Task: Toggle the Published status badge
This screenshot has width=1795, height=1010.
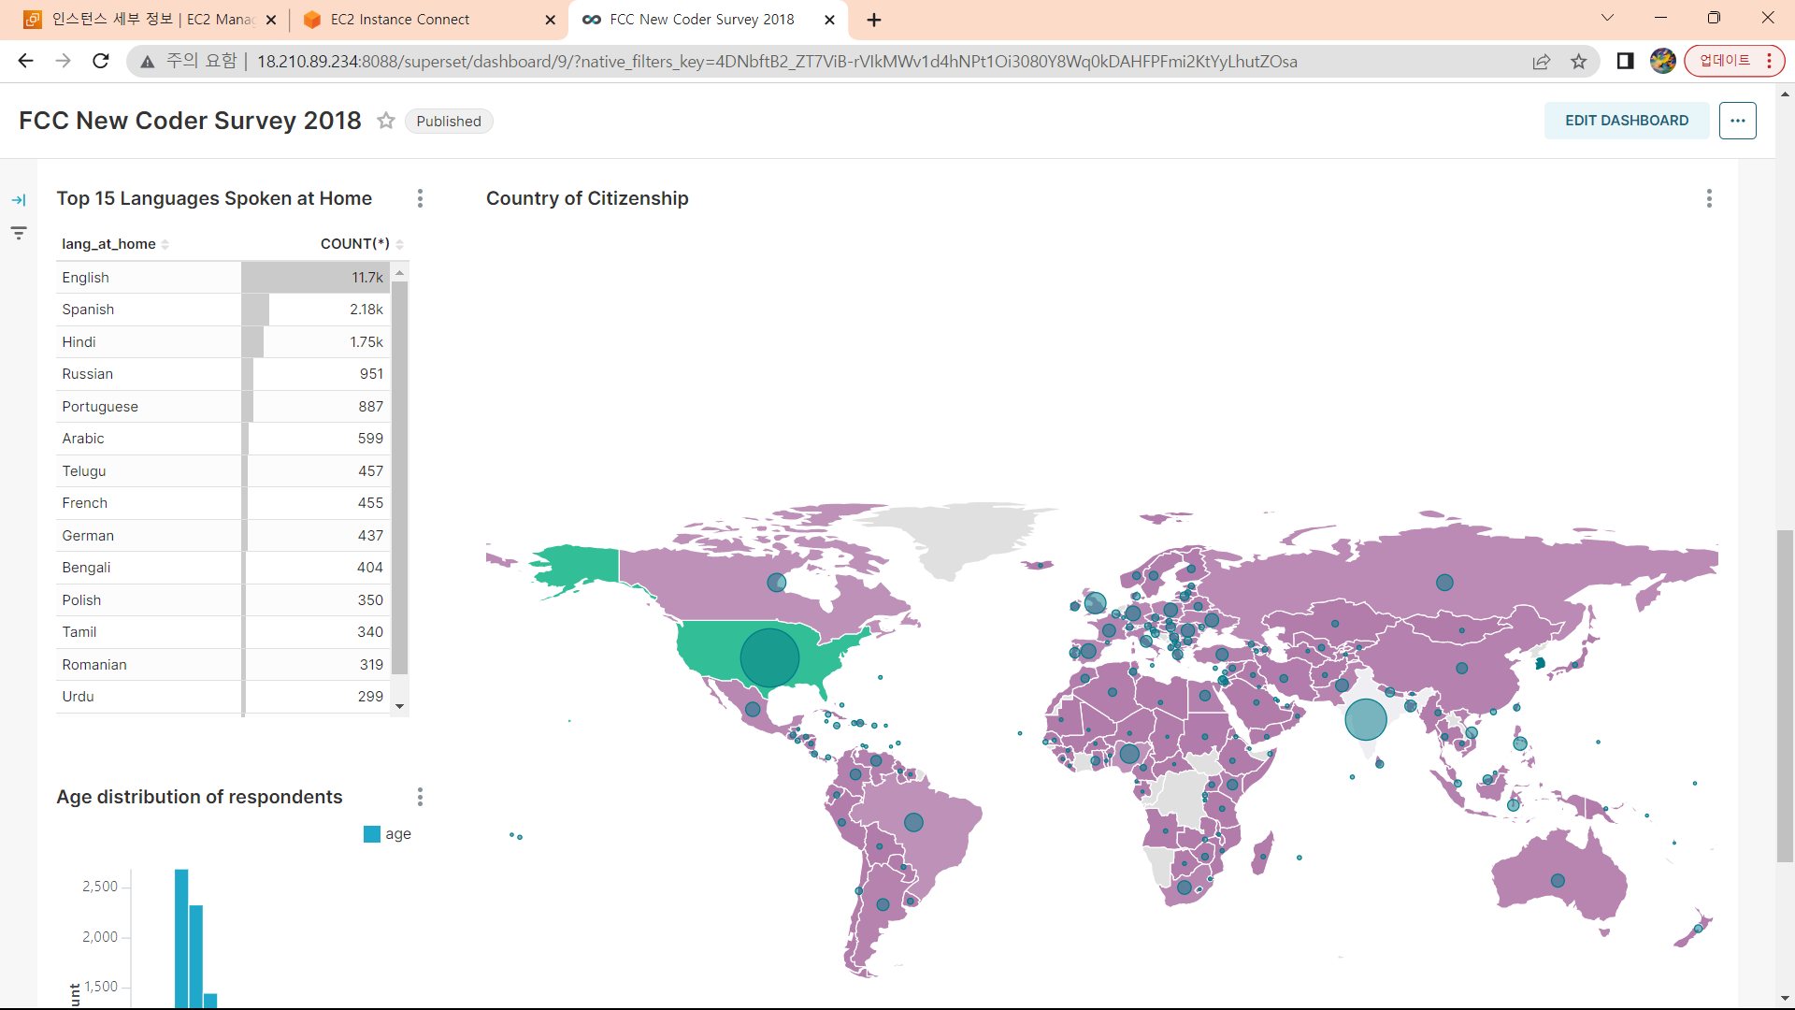Action: click(x=449, y=122)
